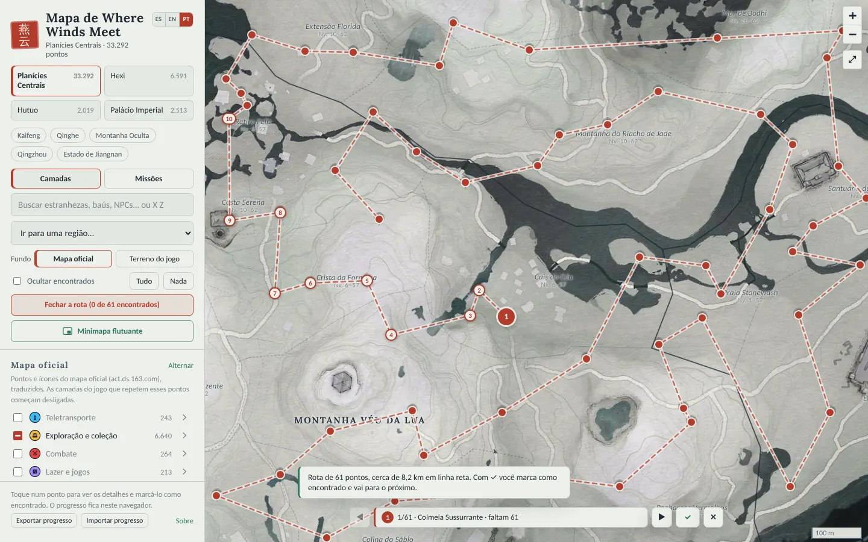The image size is (868, 542).
Task: Zoom in with the plus button
Action: (852, 16)
